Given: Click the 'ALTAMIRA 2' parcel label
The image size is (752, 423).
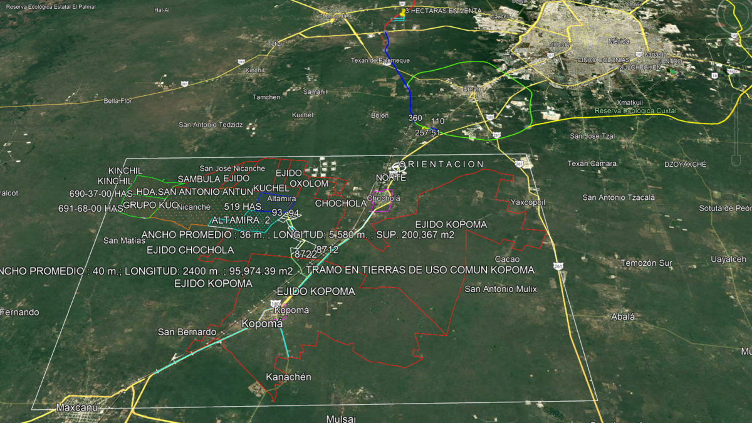Looking at the screenshot, I should (241, 220).
